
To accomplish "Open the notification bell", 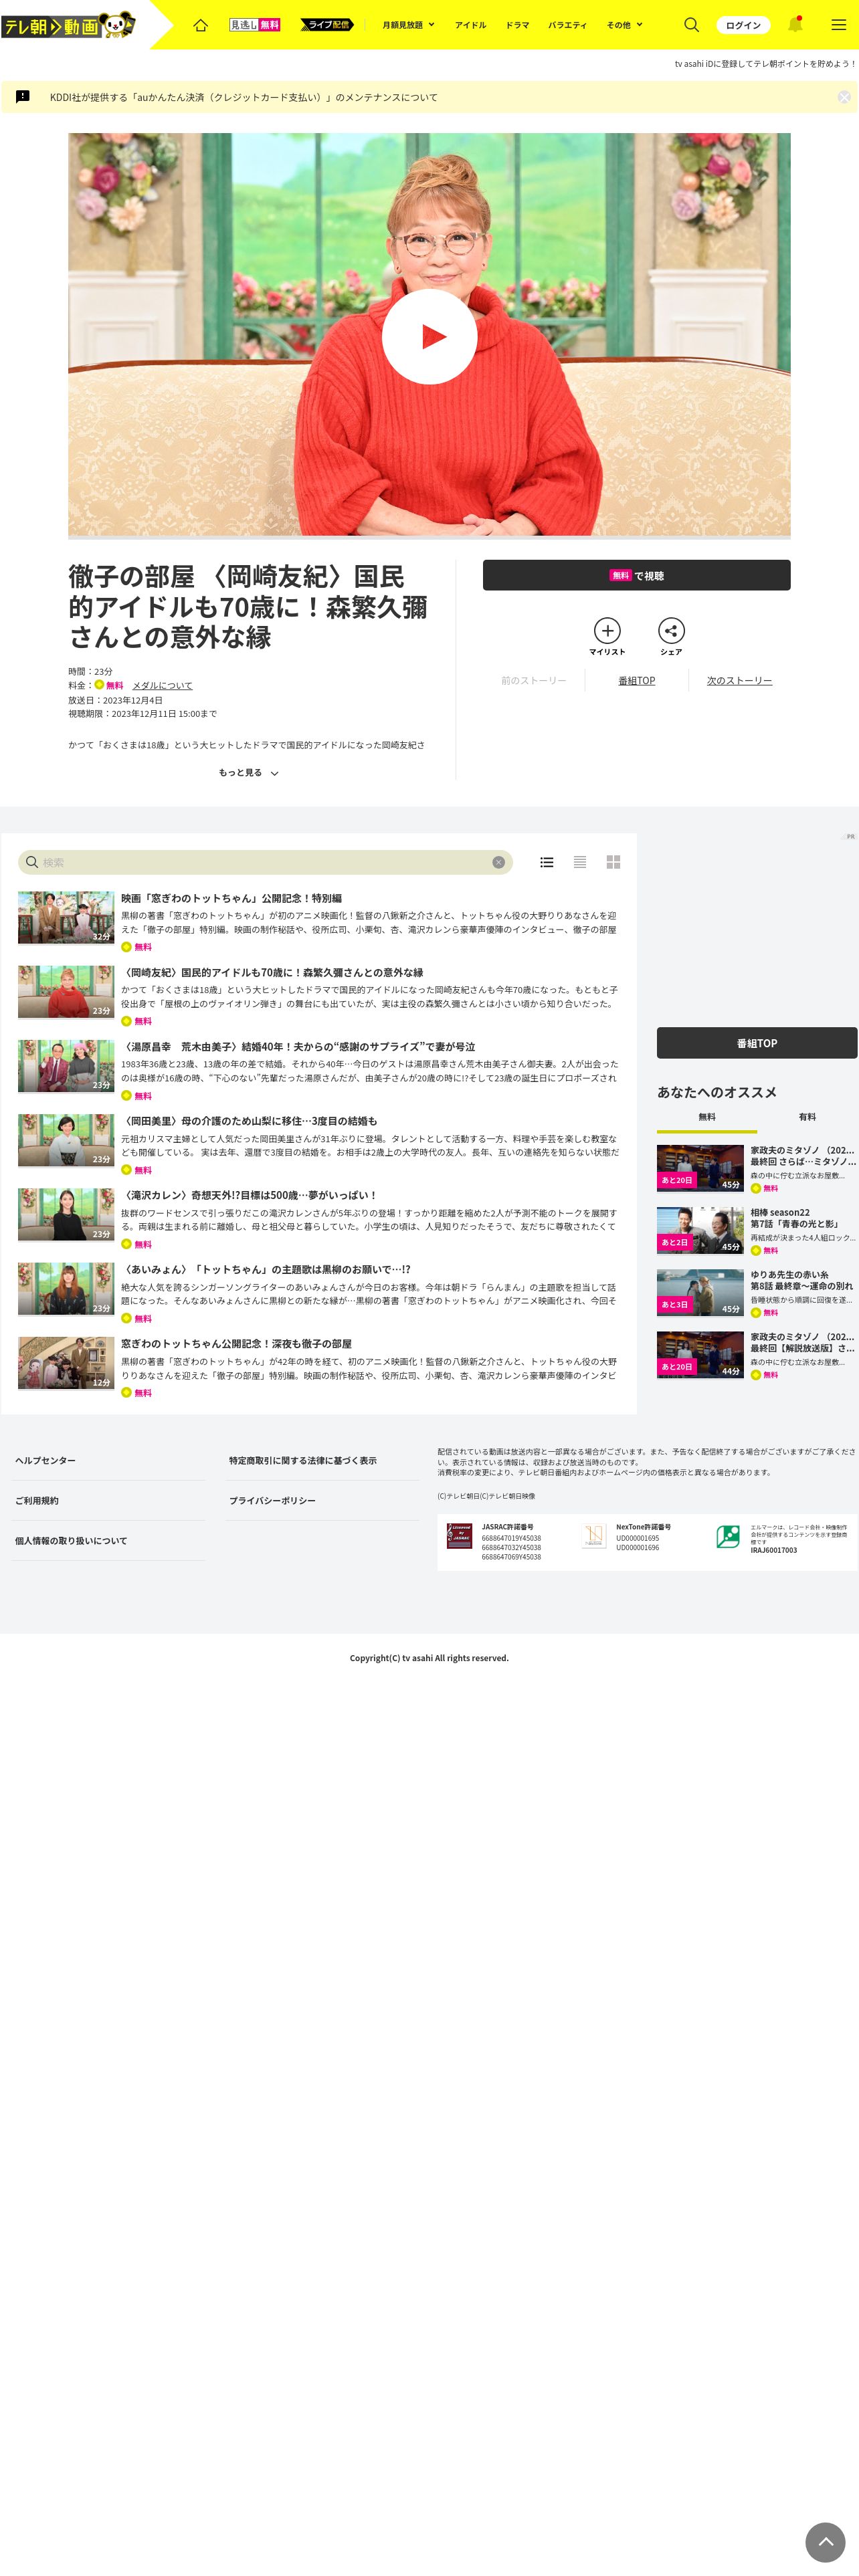I will click(795, 24).
